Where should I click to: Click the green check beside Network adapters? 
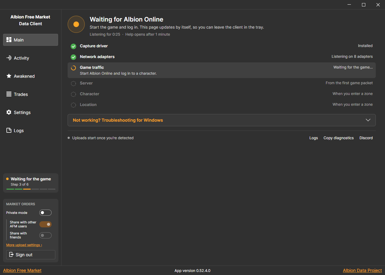tap(73, 57)
